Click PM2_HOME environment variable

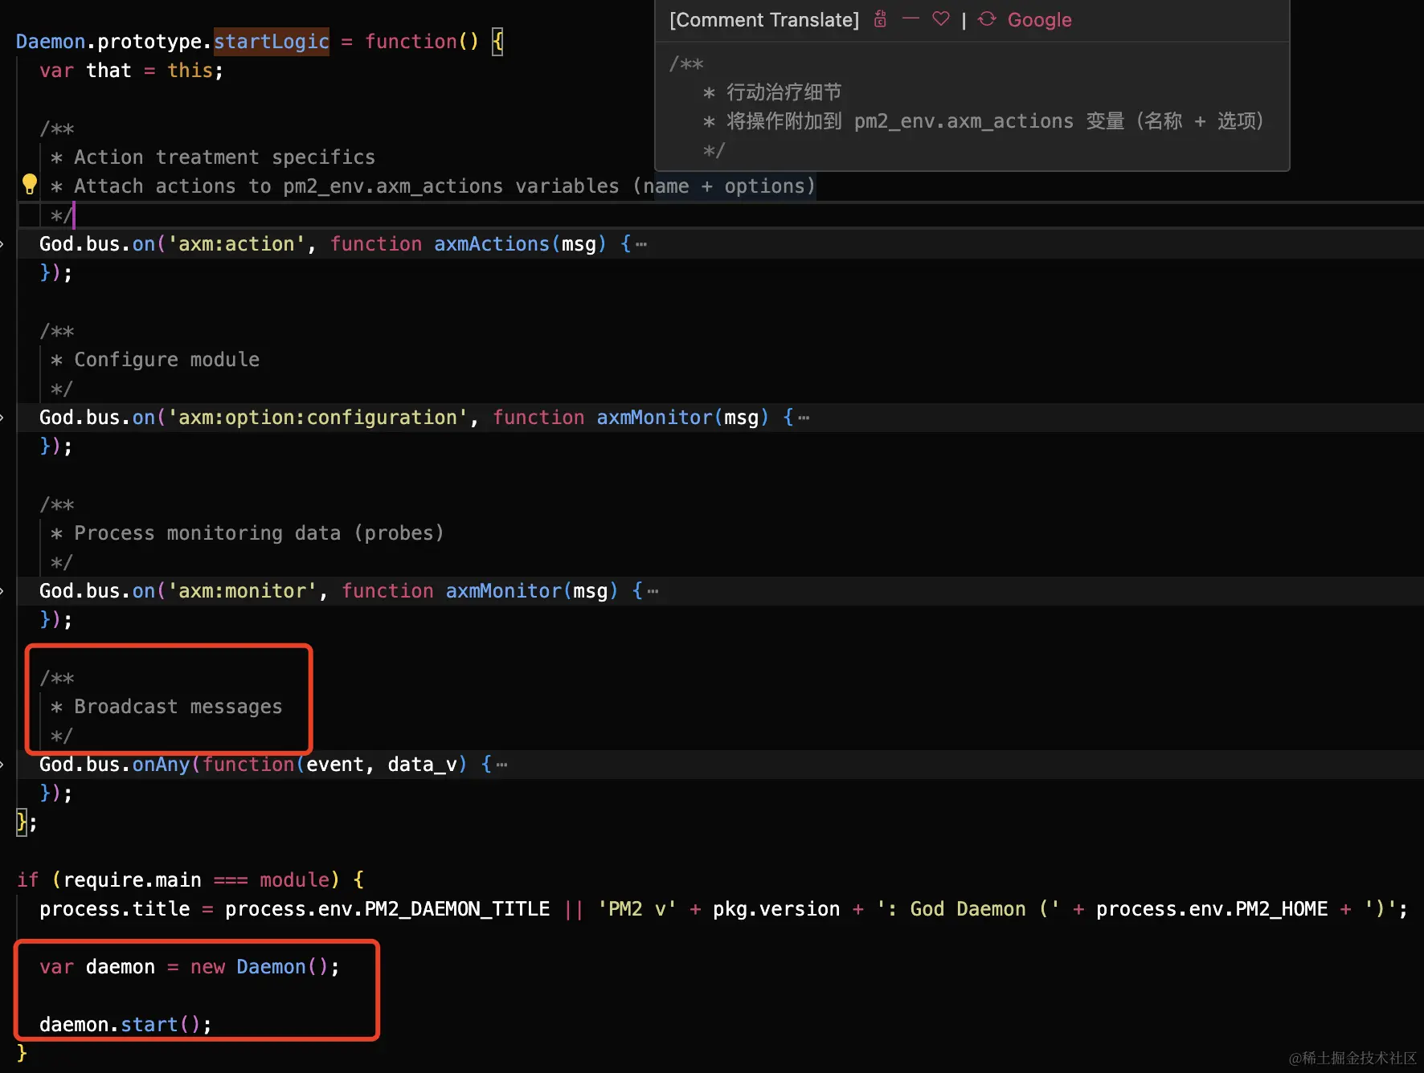pyautogui.click(x=1282, y=909)
